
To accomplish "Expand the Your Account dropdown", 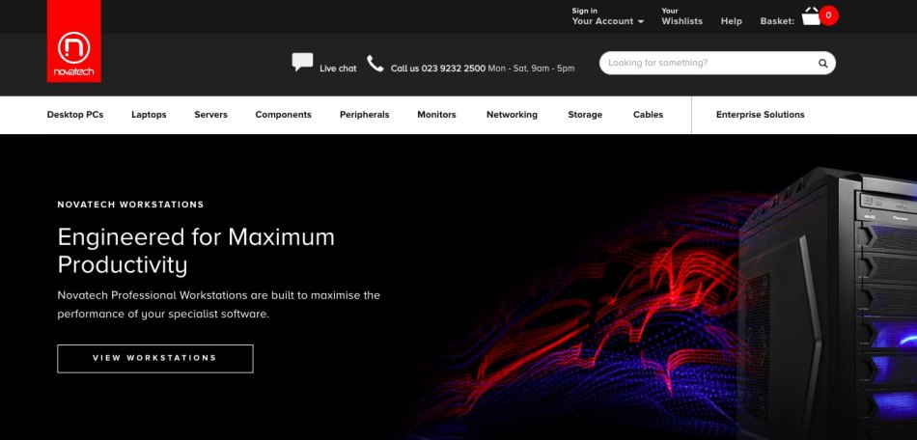I will coord(607,21).
